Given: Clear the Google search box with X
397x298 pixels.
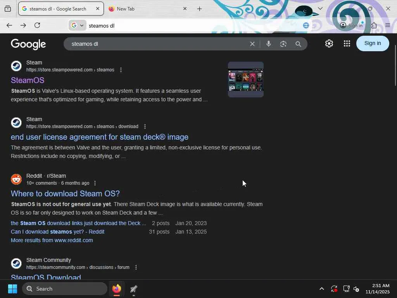Looking at the screenshot, I should click(x=252, y=44).
